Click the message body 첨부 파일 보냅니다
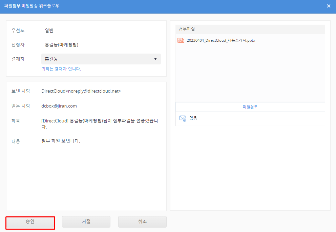Image resolution: width=336 pixels, height=232 pixels. pos(61,141)
